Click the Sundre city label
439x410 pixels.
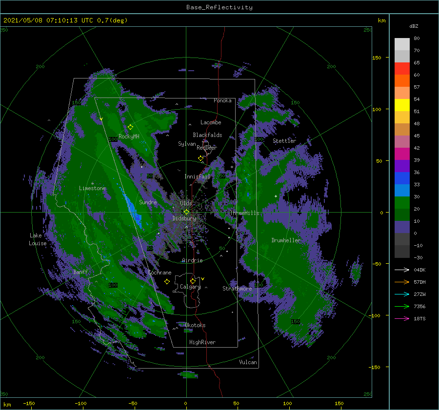[148, 202]
